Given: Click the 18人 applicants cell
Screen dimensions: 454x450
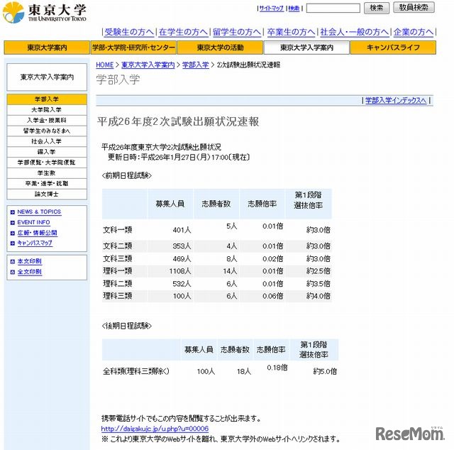Looking at the screenshot, I should pos(244,371).
